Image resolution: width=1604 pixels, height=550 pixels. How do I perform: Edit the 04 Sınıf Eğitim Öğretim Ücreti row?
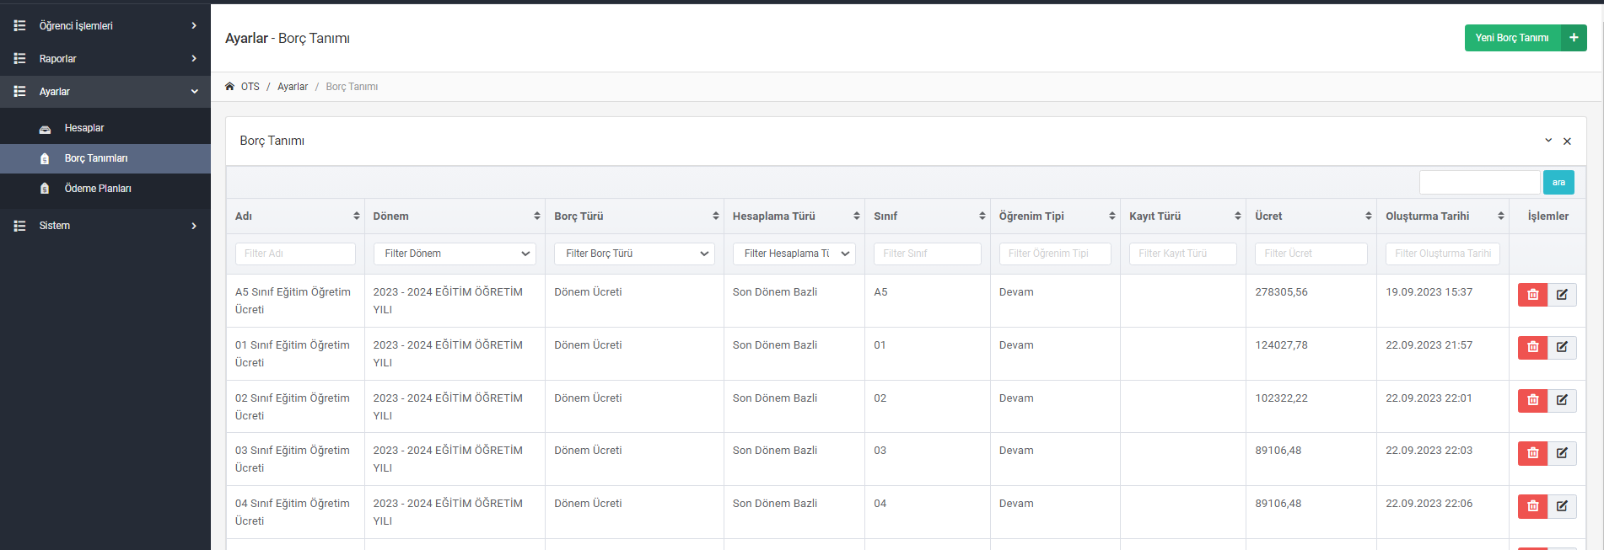1562,506
